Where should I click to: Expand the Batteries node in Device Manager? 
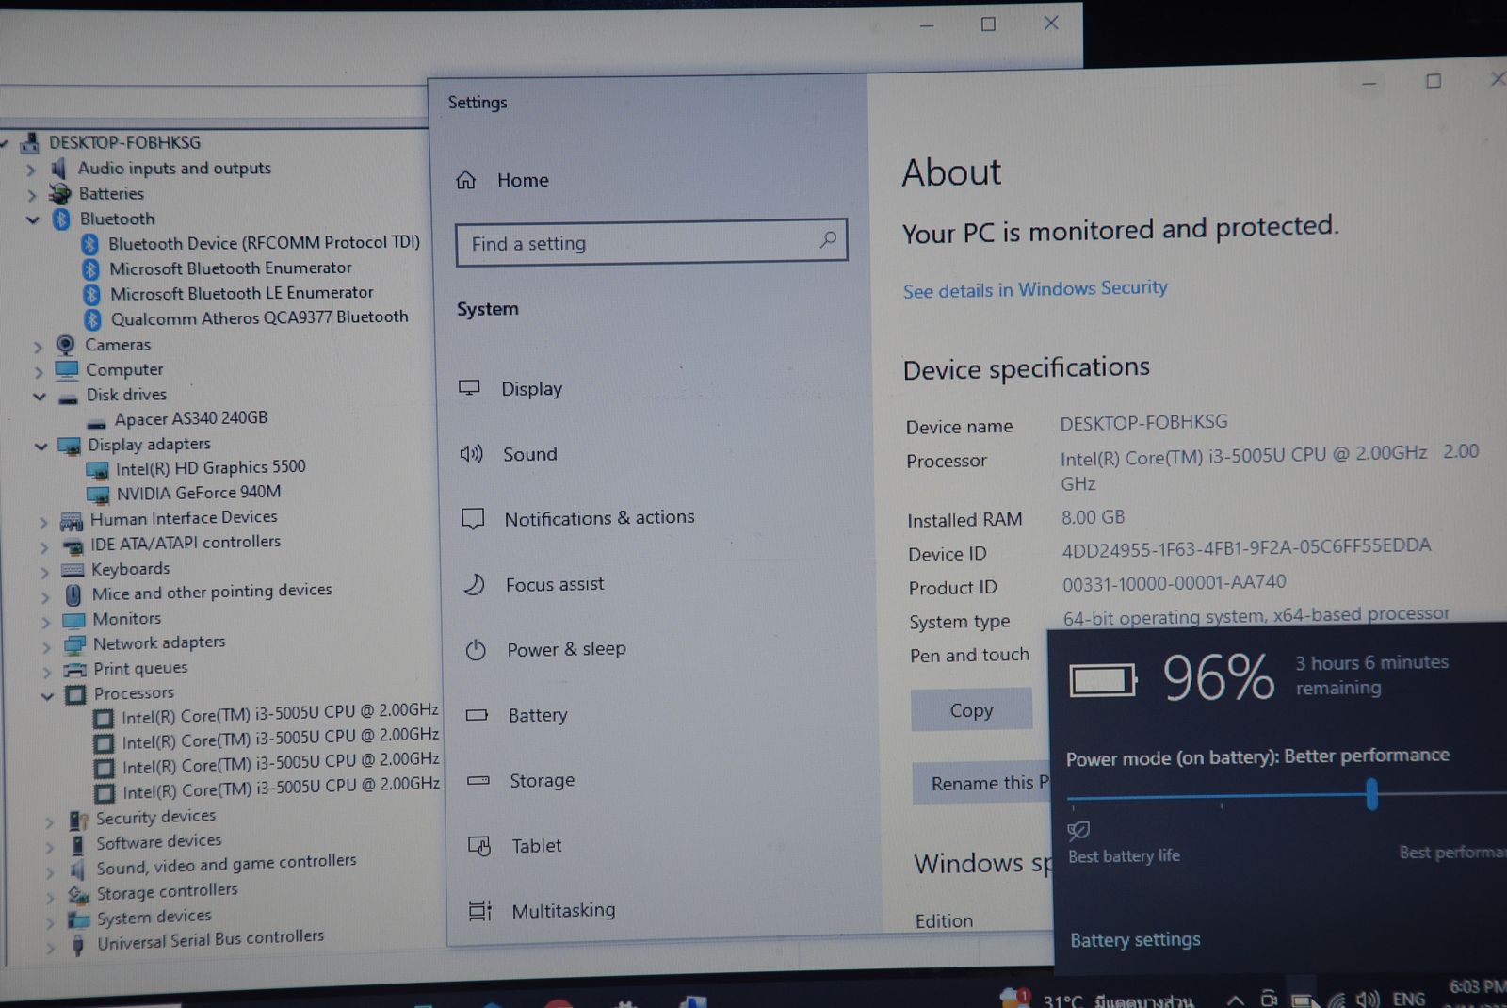point(32,195)
